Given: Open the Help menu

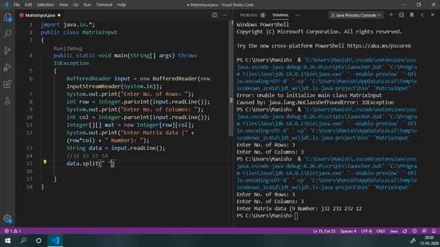Looking at the screenshot, I should click(121, 5).
